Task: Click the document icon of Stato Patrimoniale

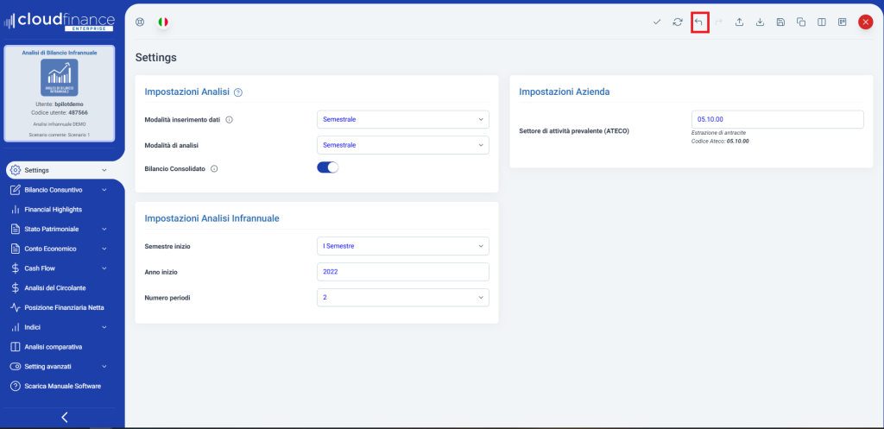Action: (16, 230)
